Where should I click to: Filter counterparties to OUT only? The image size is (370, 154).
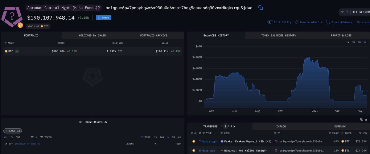[x=18, y=137]
